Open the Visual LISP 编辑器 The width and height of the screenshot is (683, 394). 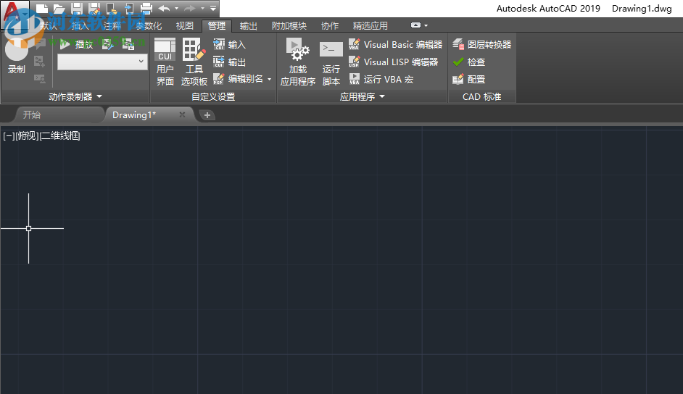point(393,62)
